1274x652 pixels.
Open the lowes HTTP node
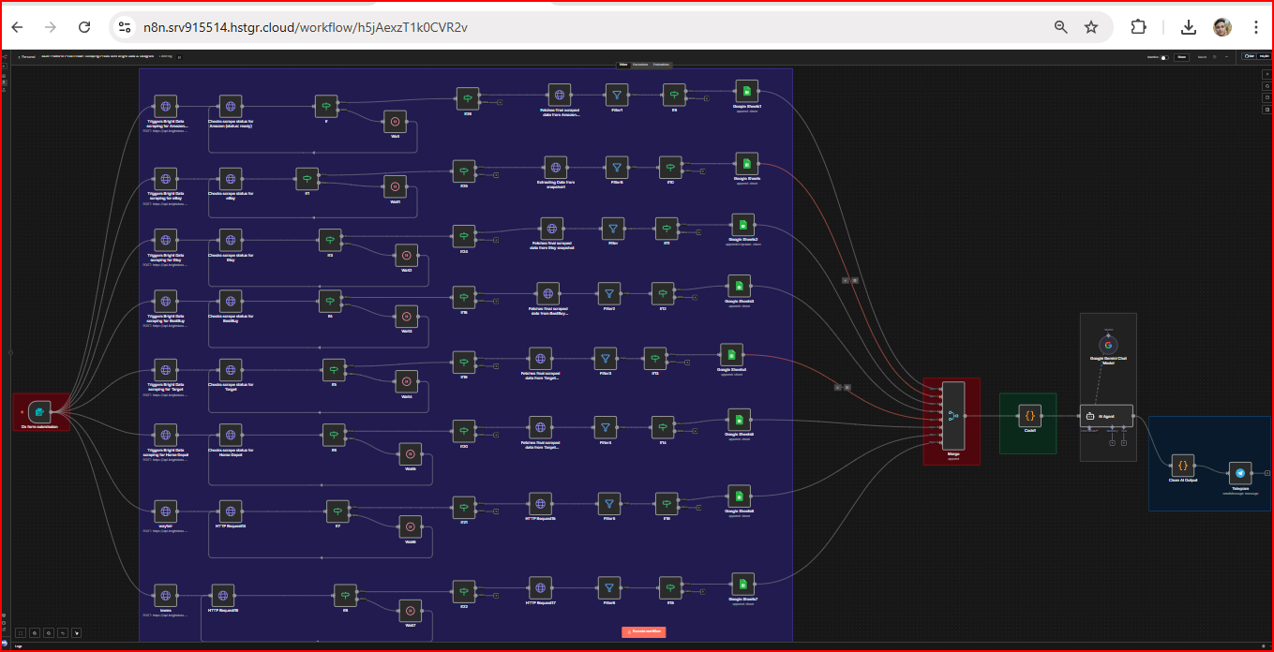tap(166, 595)
